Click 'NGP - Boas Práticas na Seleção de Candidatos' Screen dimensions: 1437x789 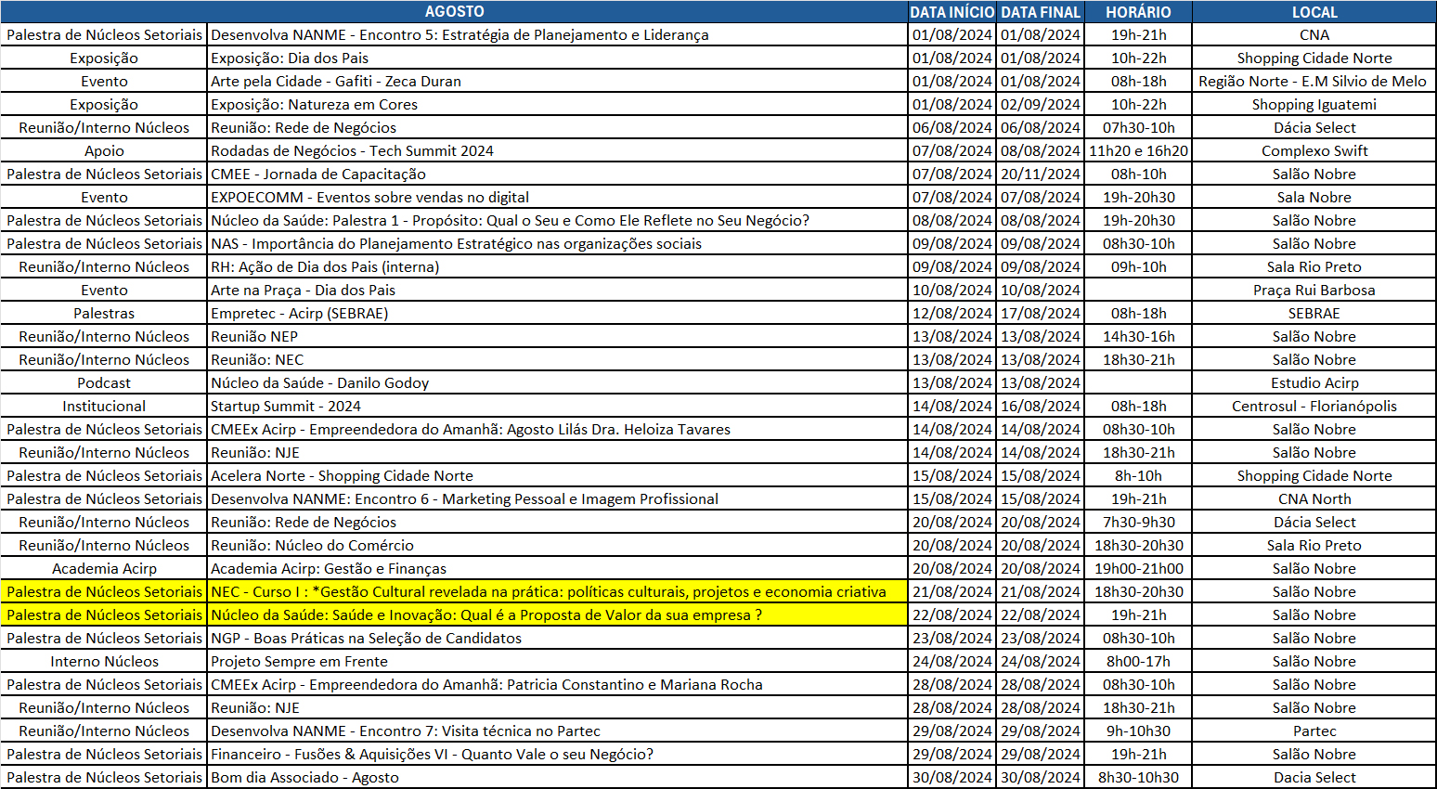(x=557, y=638)
